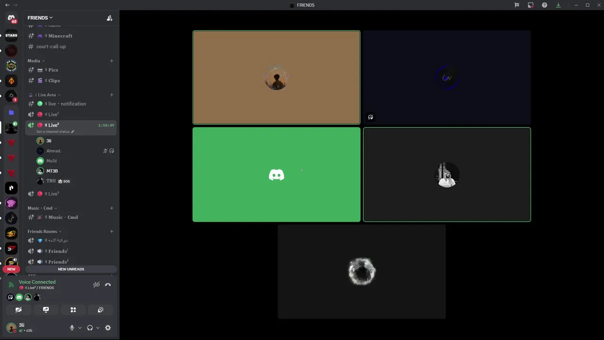Screen dimensions: 604x340
Task: Join the Friends² voice channel
Action: pyautogui.click(x=71, y=262)
